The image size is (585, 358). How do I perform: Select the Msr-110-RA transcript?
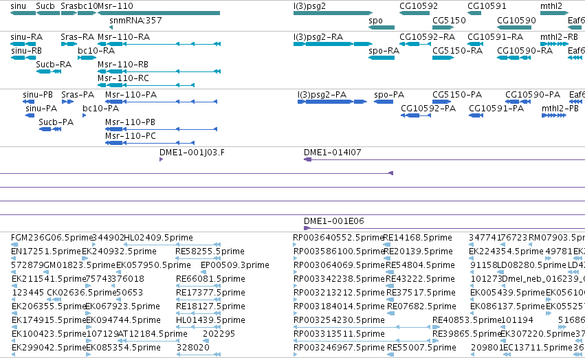pyautogui.click(x=159, y=44)
